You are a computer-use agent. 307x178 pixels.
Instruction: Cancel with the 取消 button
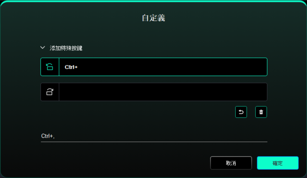231,163
